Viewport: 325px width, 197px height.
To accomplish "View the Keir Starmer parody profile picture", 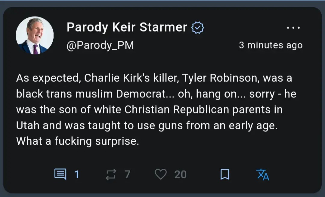I will click(35, 35).
